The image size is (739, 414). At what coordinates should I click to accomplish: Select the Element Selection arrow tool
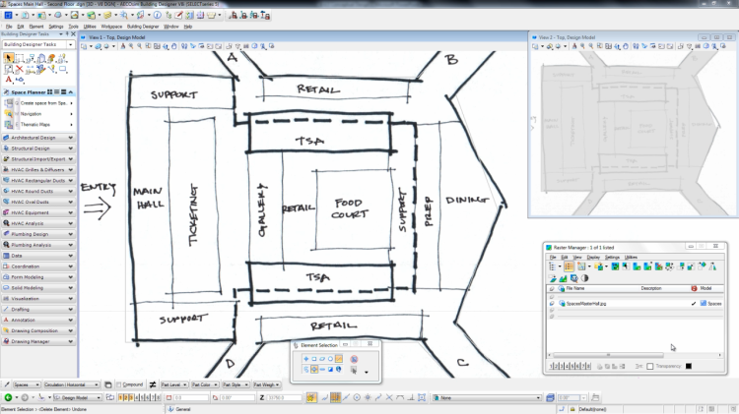(x=10, y=59)
